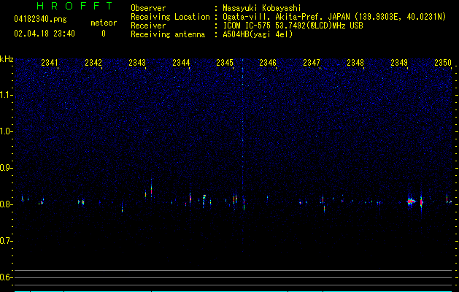Click the 0.9 kHz axis label

click(7, 168)
